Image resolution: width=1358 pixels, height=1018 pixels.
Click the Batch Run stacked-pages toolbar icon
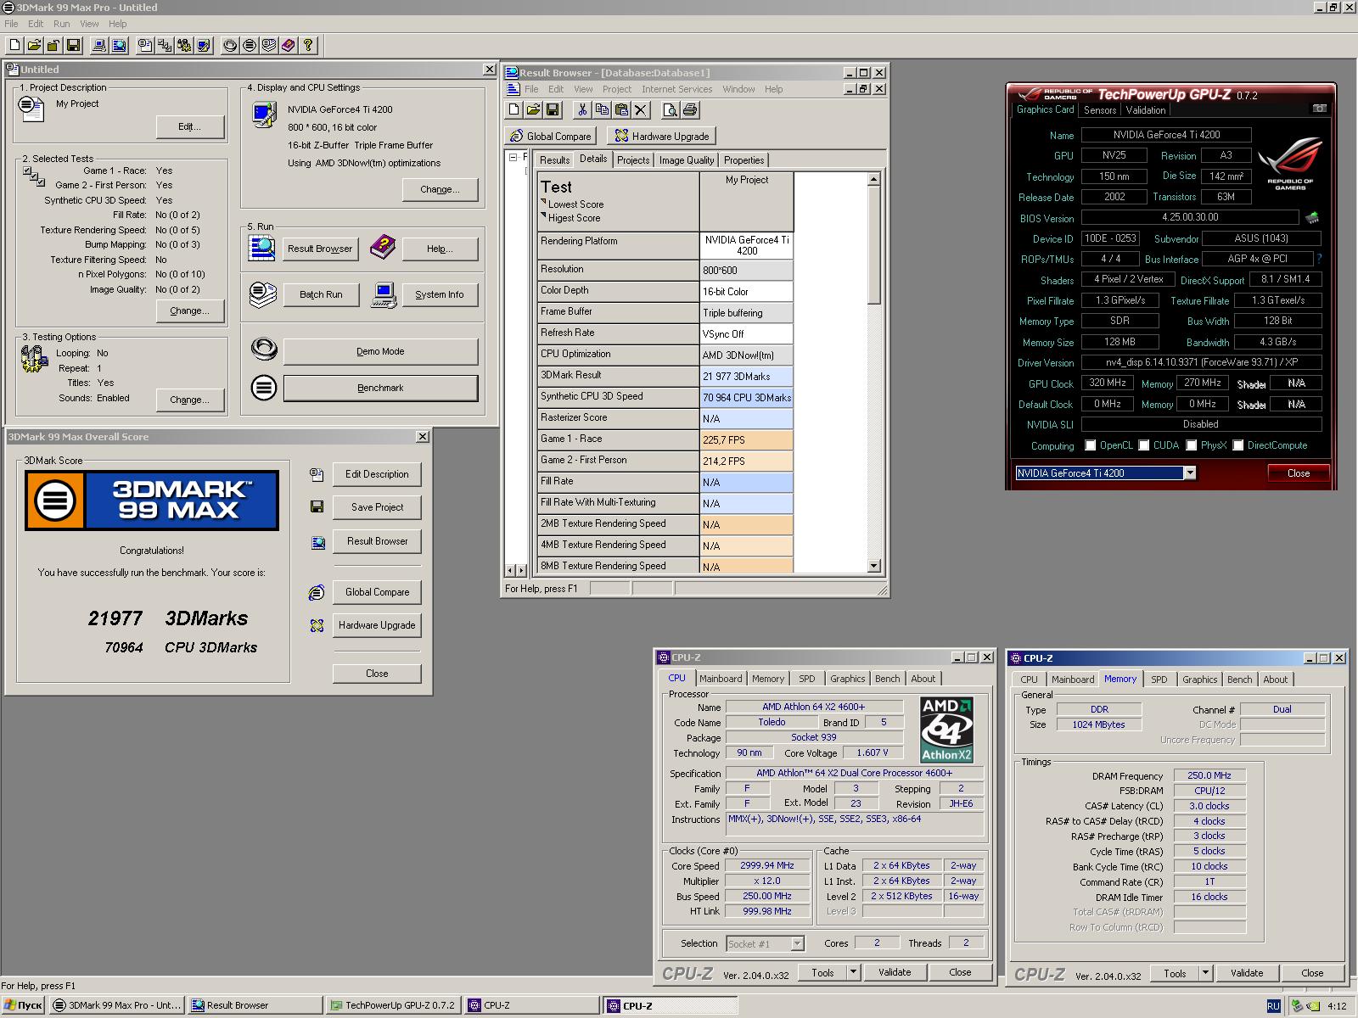(x=269, y=46)
